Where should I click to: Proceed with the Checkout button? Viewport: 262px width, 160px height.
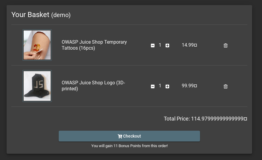tap(129, 136)
